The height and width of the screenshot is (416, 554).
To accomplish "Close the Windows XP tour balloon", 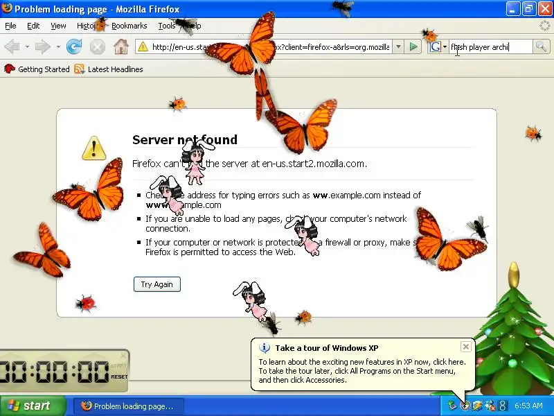I will pos(465,347).
